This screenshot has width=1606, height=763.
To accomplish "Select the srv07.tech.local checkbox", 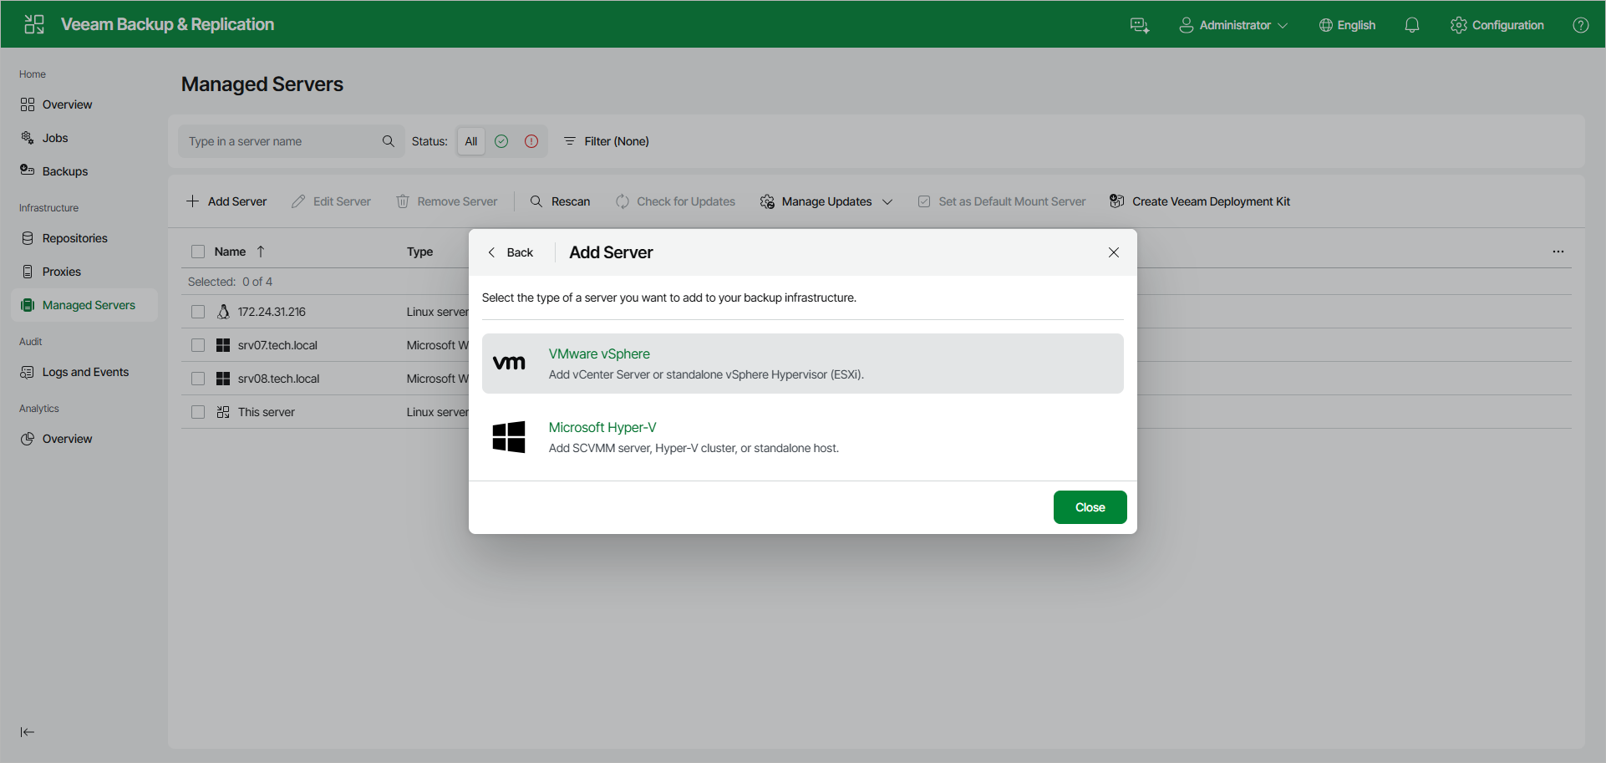I will click(198, 345).
